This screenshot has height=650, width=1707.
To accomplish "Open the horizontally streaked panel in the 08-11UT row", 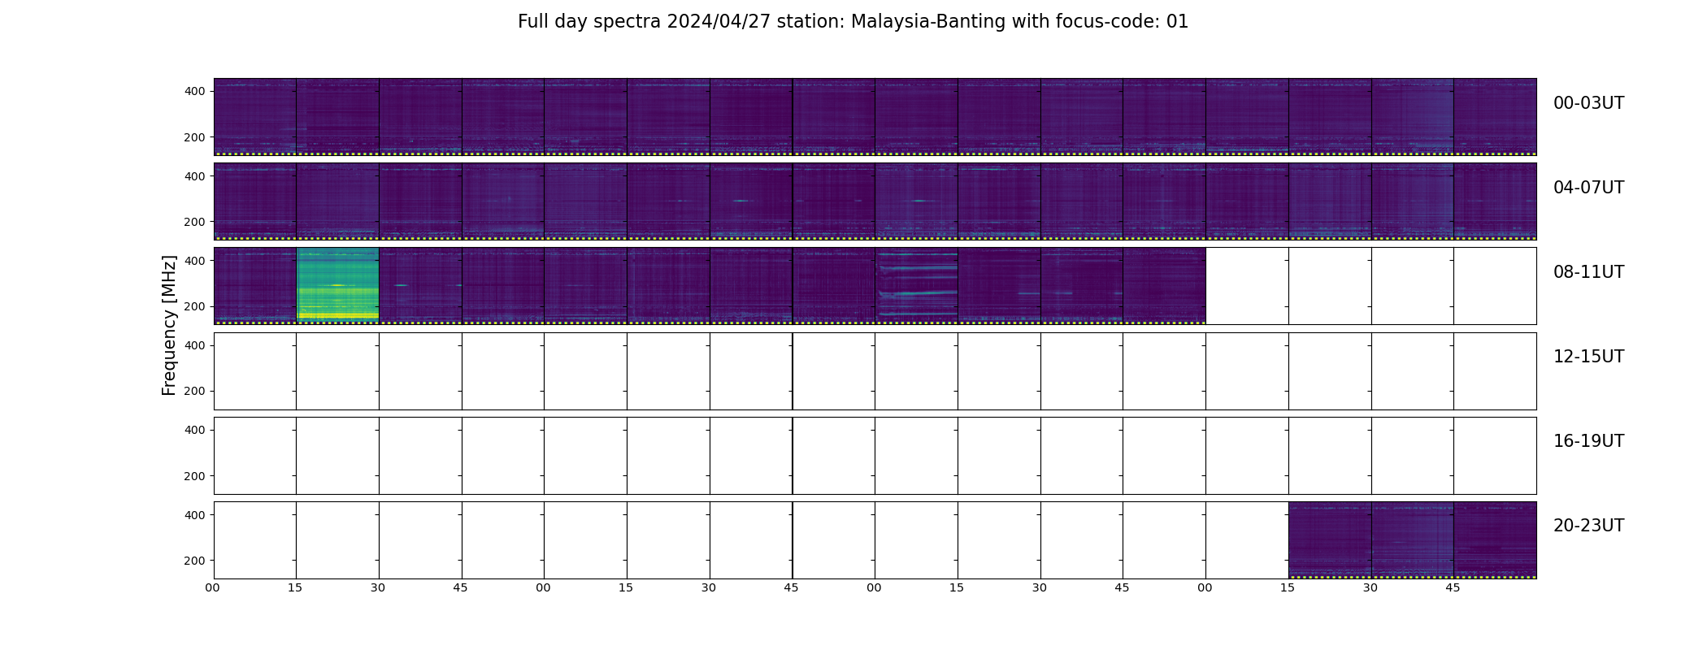I will [x=916, y=286].
